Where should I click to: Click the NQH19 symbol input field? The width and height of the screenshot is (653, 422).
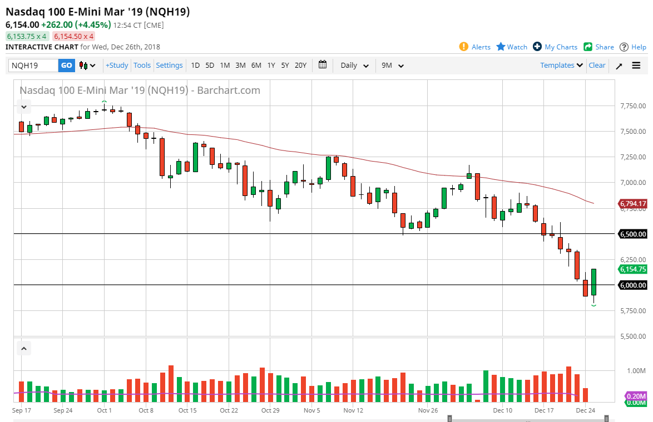33,65
